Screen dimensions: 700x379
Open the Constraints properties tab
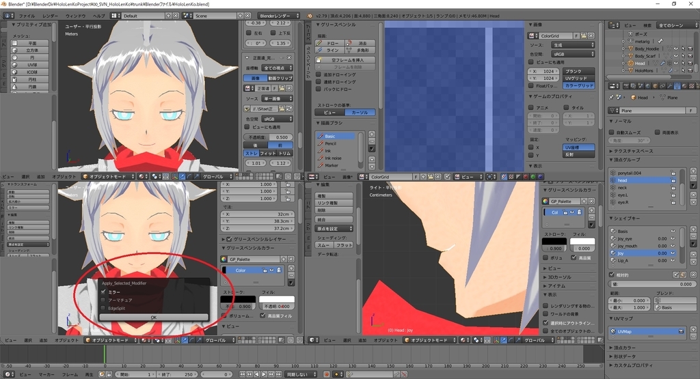click(662, 85)
